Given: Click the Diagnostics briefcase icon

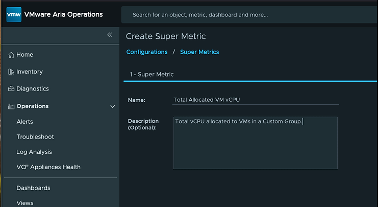Looking at the screenshot, I should coord(11,89).
